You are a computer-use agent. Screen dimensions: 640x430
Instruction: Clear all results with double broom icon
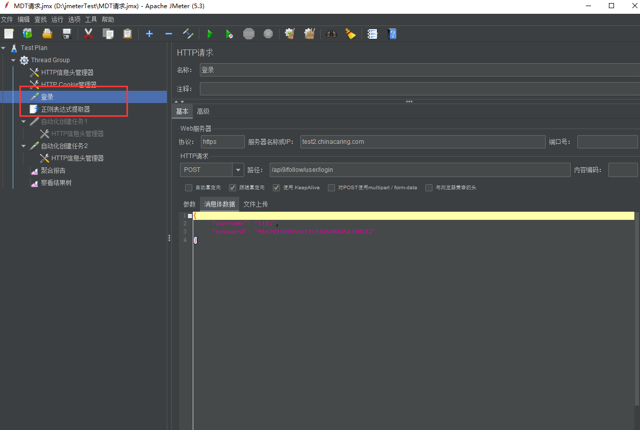point(310,34)
